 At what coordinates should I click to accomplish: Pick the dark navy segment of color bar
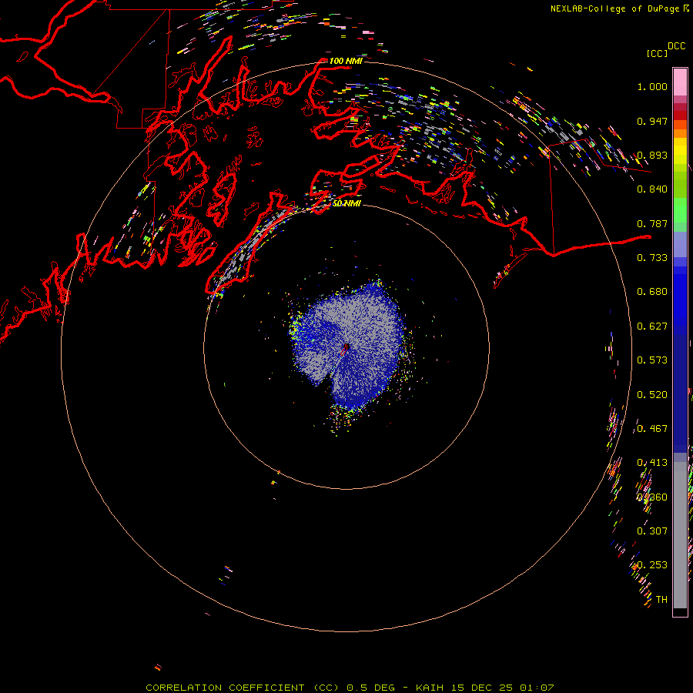click(680, 393)
